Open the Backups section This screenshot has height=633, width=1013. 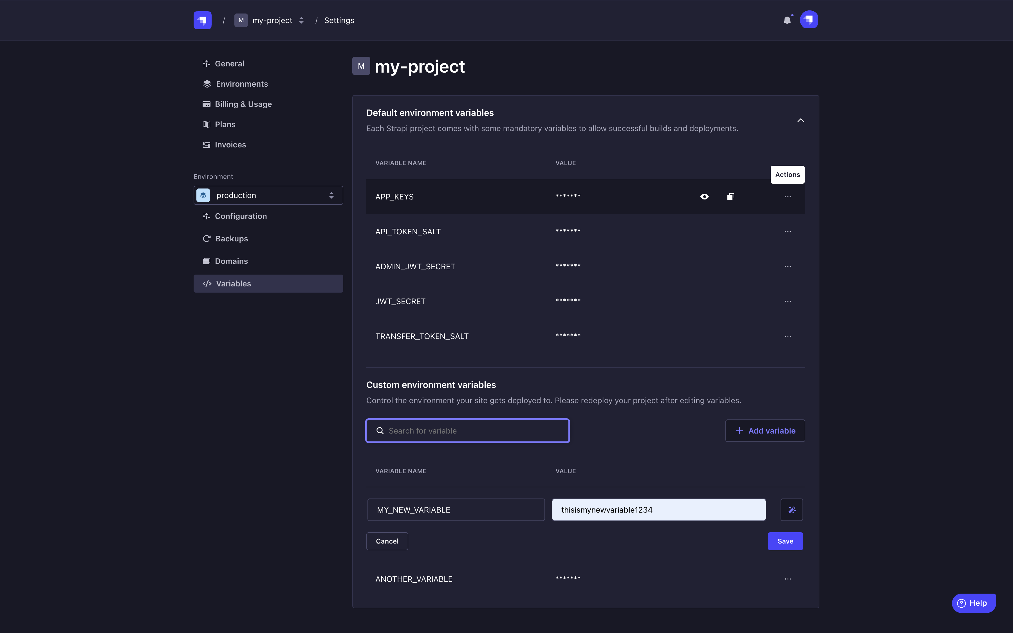pos(231,238)
